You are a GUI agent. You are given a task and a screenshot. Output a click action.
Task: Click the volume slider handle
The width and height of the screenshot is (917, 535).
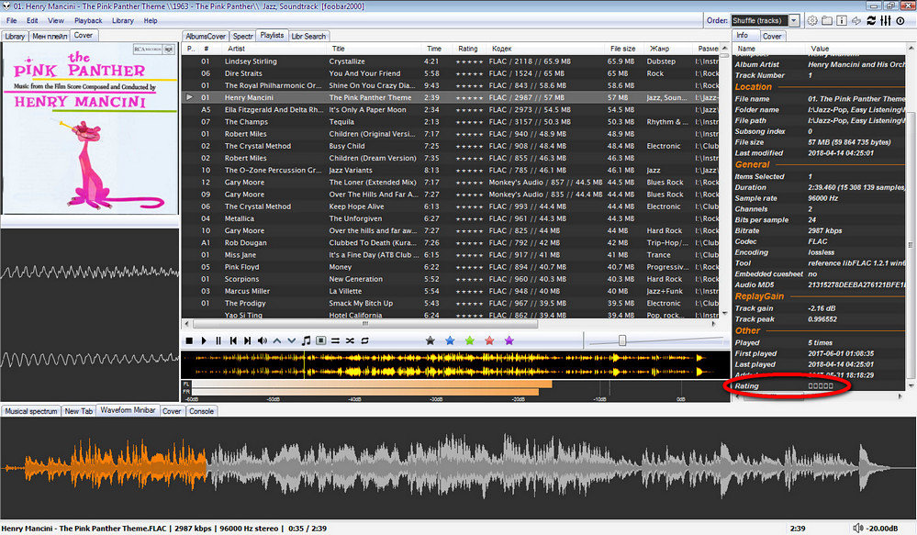pyautogui.click(x=622, y=340)
